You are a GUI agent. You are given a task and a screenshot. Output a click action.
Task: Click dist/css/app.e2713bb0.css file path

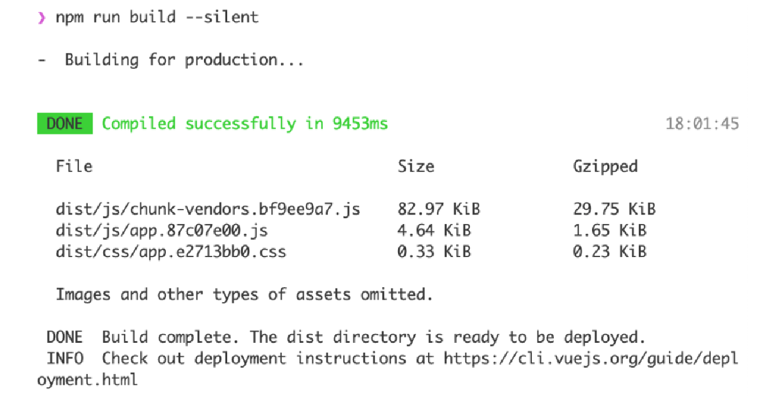[x=171, y=252]
